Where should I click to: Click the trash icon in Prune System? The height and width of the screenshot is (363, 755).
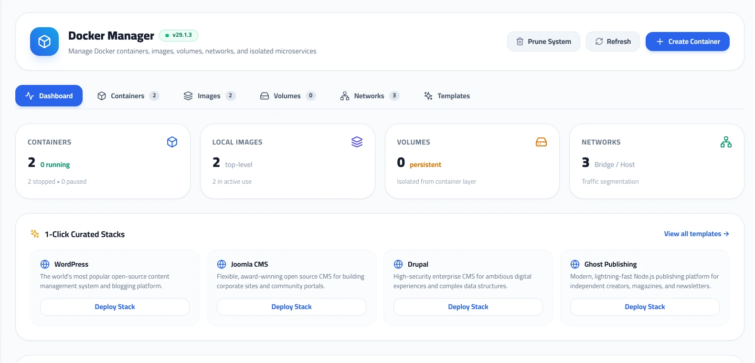click(x=520, y=41)
